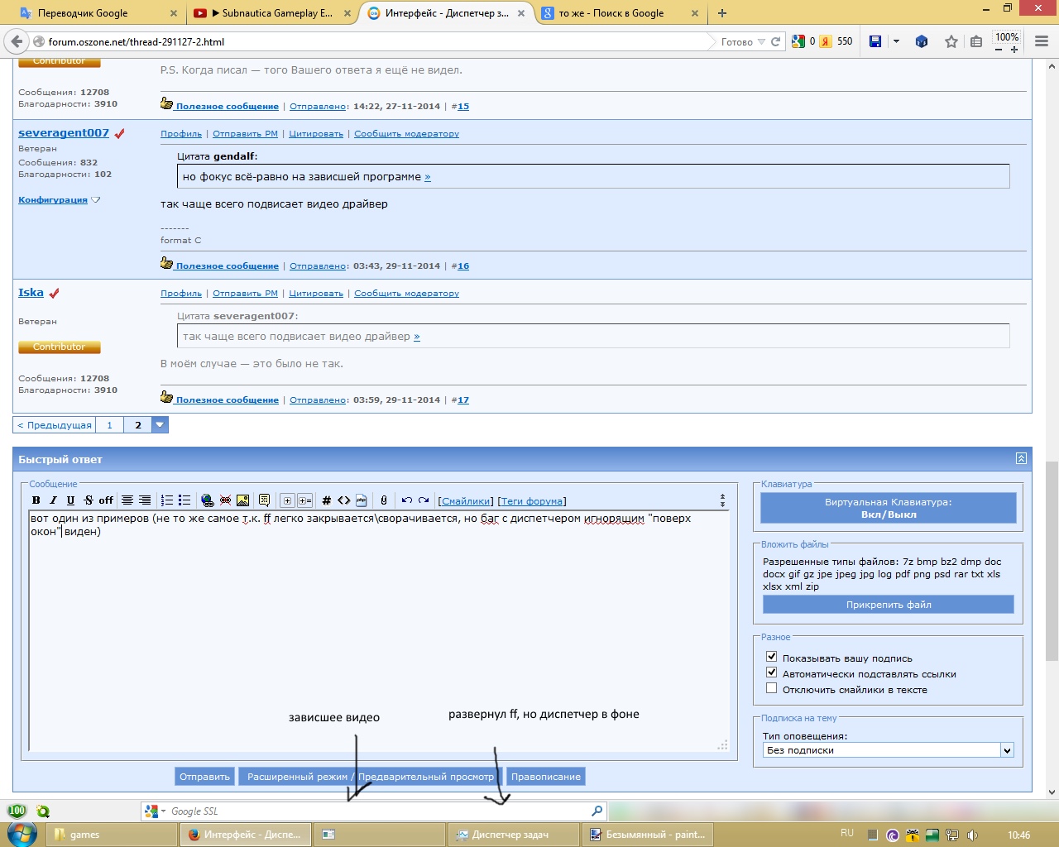Apply italic formatting in the editor
This screenshot has width=1059, height=847.
[x=53, y=500]
